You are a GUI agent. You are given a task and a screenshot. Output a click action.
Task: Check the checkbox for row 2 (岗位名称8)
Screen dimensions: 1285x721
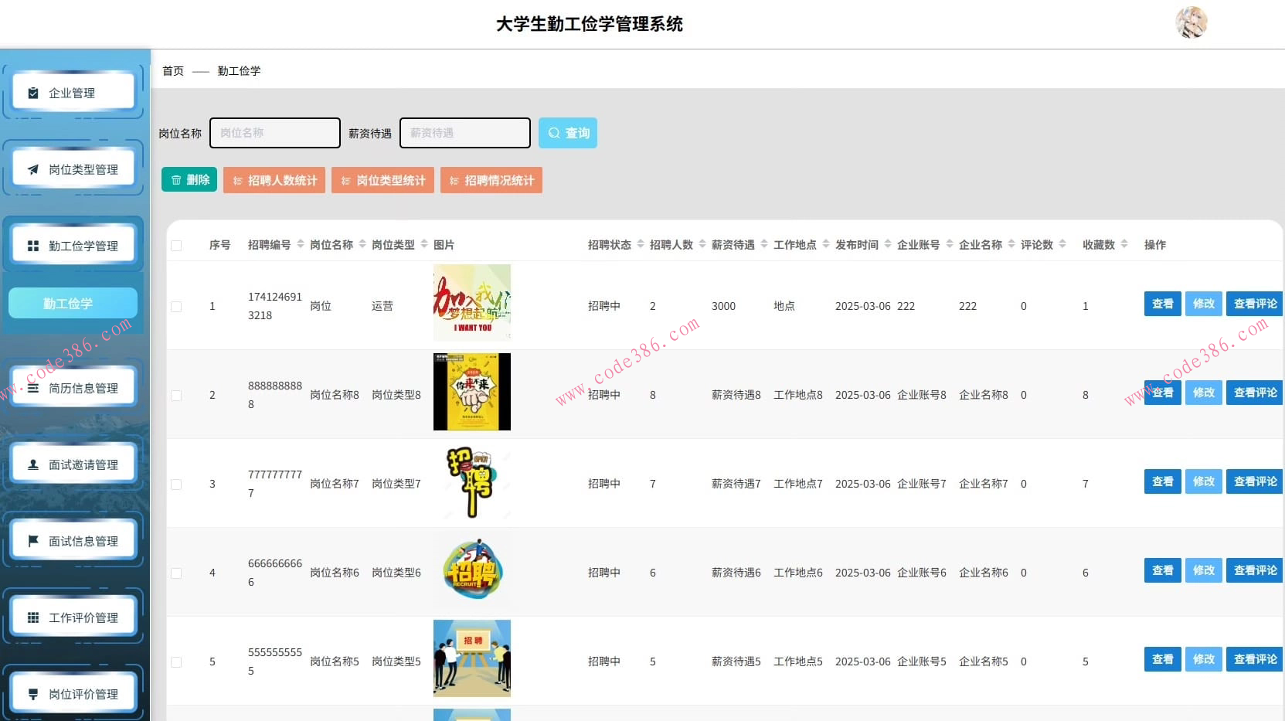pyautogui.click(x=176, y=394)
